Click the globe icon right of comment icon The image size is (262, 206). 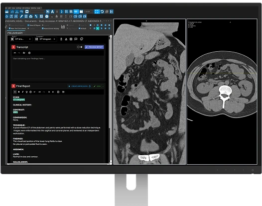click(x=82, y=39)
